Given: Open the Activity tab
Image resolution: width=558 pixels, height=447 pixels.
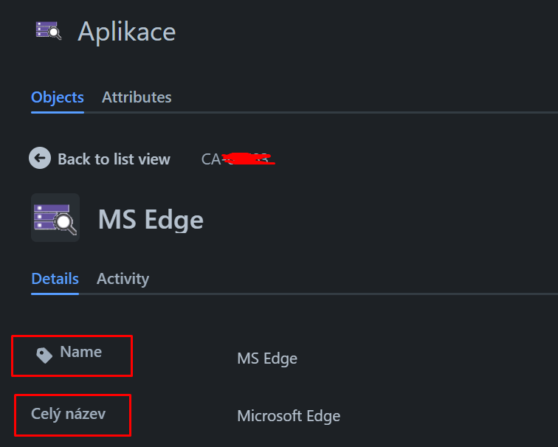Looking at the screenshot, I should [x=123, y=279].
